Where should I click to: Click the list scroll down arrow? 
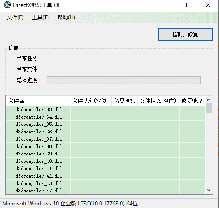(x=209, y=190)
